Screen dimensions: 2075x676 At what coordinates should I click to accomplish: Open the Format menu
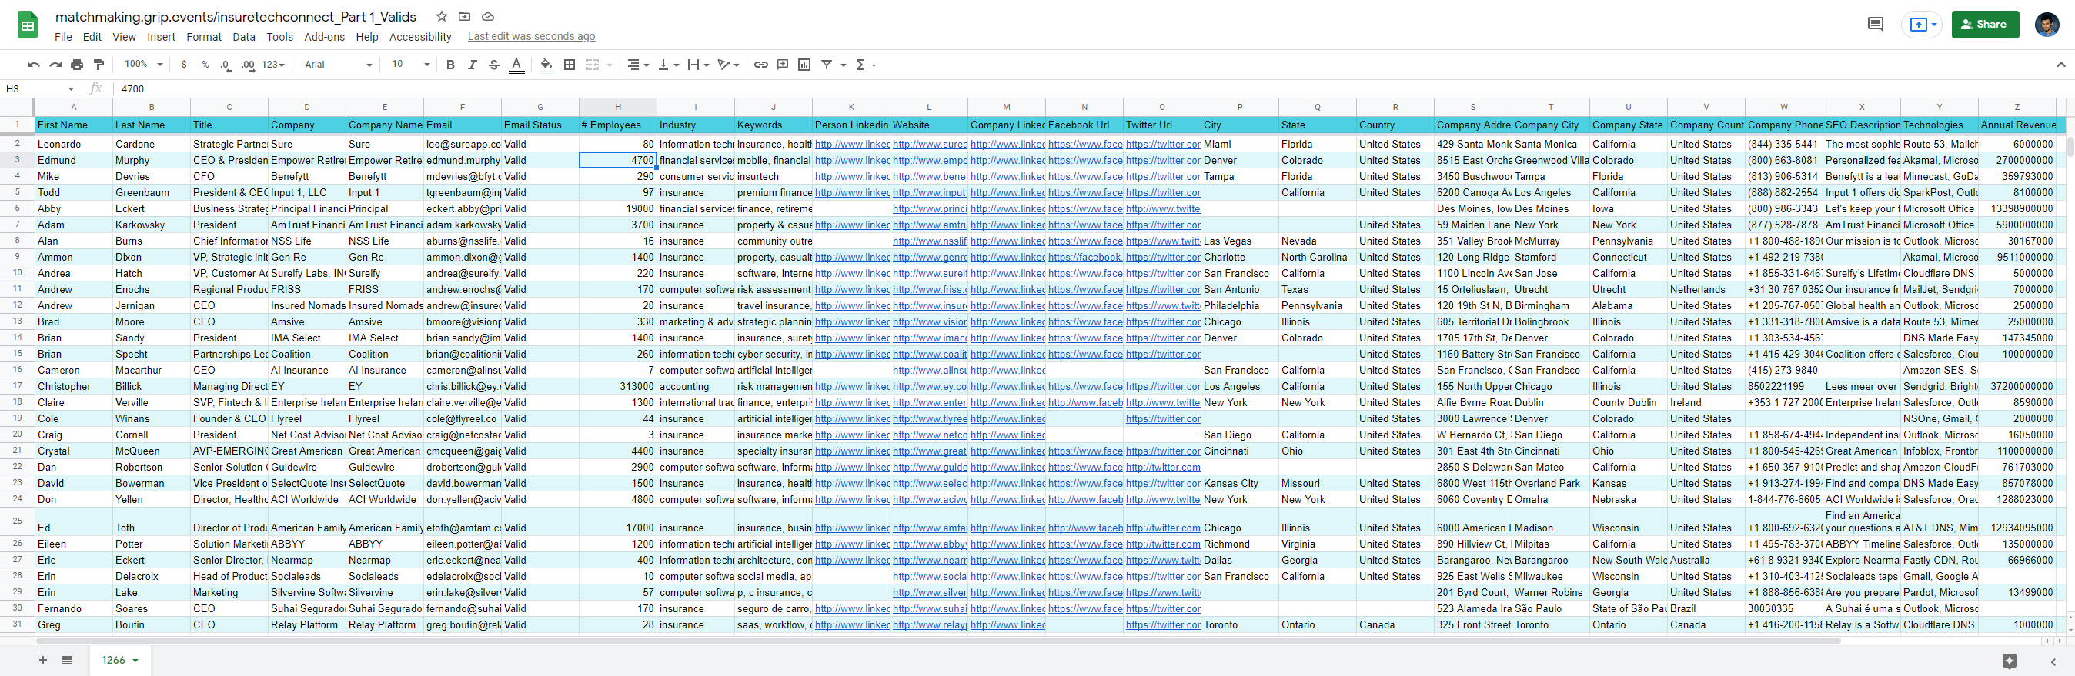pos(204,37)
